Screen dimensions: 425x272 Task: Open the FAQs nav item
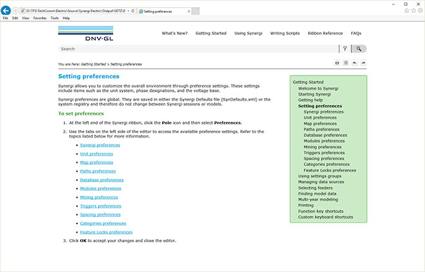pyautogui.click(x=356, y=34)
